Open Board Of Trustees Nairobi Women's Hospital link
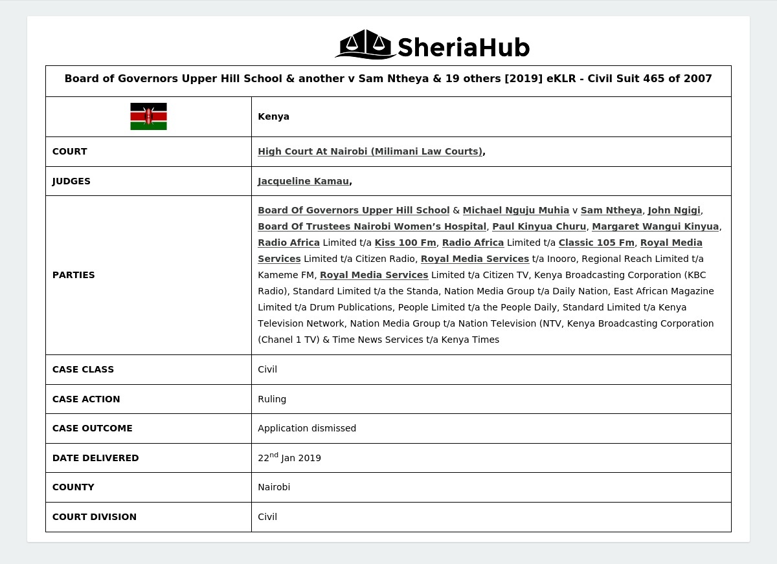This screenshot has width=777, height=564. pyautogui.click(x=372, y=226)
